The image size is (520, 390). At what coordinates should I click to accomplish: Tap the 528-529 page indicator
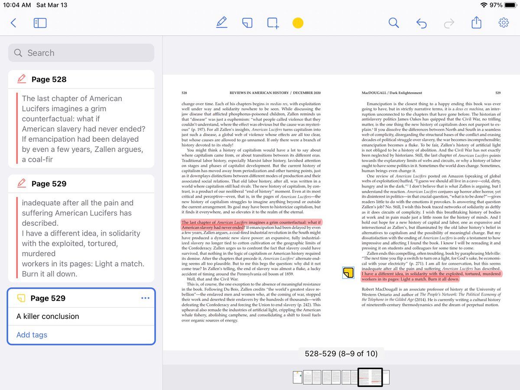341,354
